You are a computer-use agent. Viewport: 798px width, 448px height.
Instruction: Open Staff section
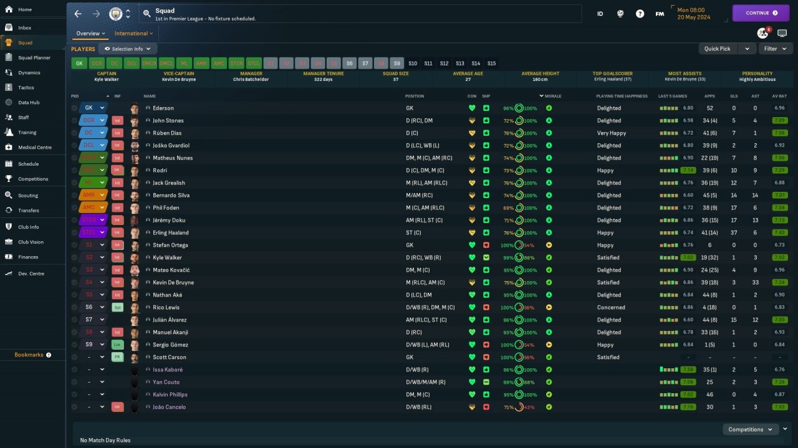pos(23,118)
